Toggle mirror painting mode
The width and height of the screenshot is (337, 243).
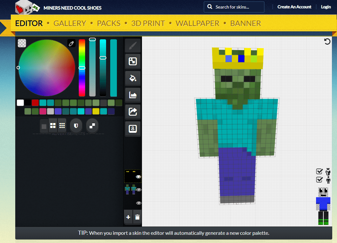pos(92,125)
